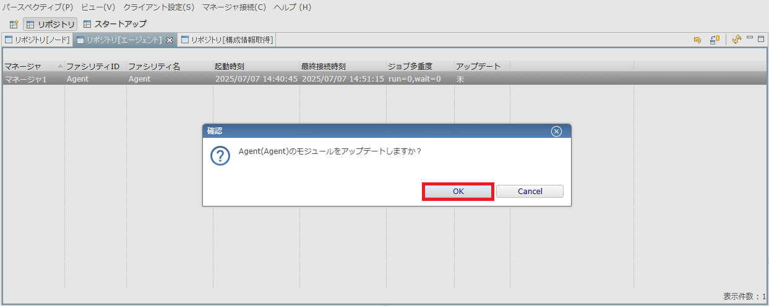Sort by マネージャ column header

click(33, 66)
